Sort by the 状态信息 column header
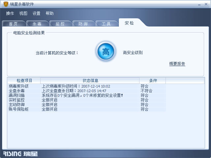Image resolution: width=211 pixels, height=158 pixels. [x=90, y=80]
